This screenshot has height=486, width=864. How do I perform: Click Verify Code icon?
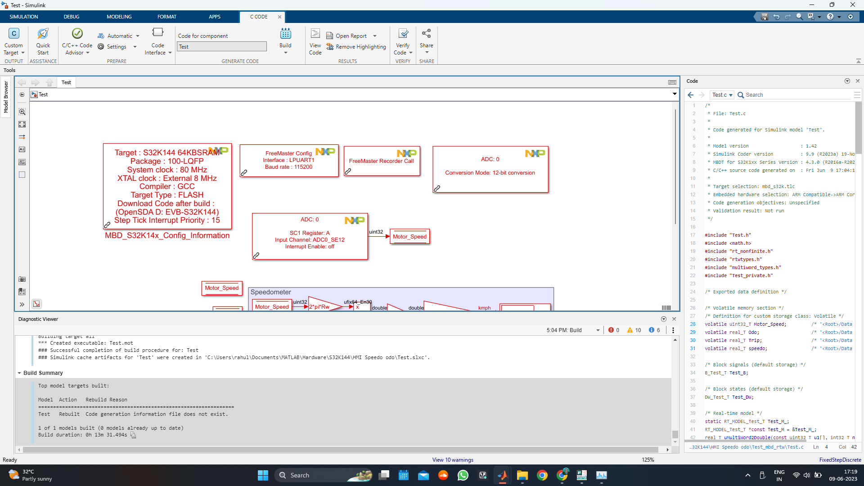tap(403, 34)
